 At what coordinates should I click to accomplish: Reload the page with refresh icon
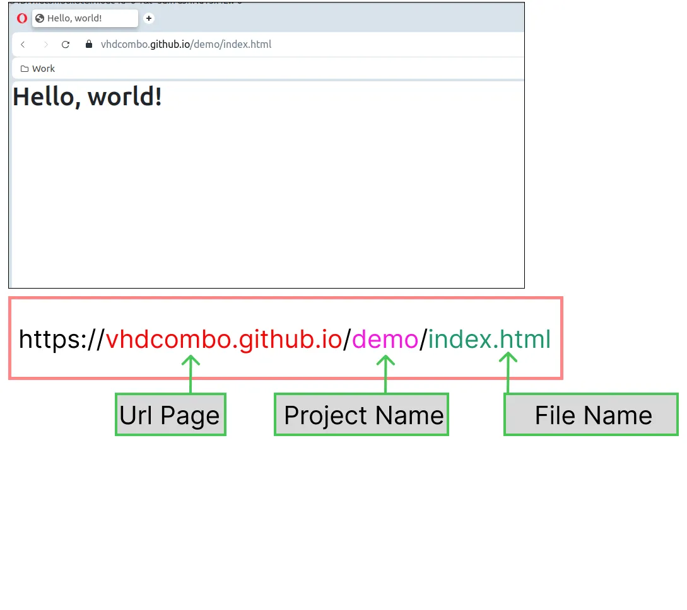tap(66, 44)
